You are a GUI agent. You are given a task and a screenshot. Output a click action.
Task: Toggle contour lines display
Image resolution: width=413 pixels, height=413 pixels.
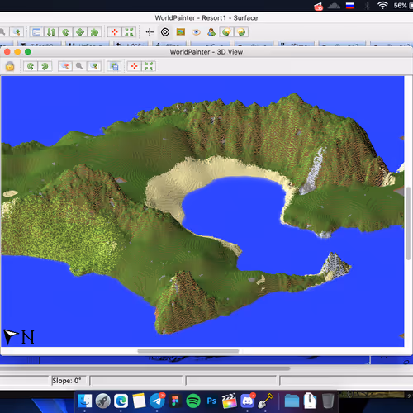(x=165, y=32)
